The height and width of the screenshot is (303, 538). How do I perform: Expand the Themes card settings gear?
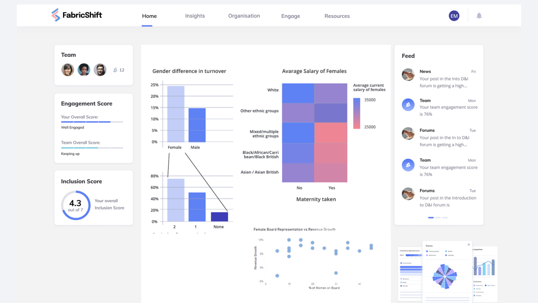469,245
